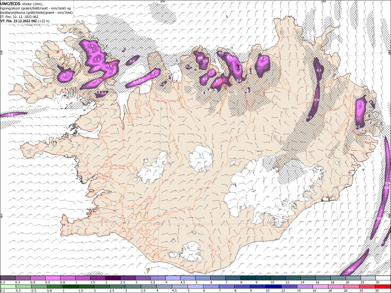Screen dimensions: 391x293
Task: Click the bottom-row blue swatch labeled 8
Action: click(x=243, y=287)
